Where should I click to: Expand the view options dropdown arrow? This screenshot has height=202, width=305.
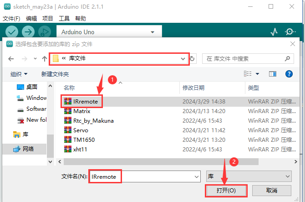pos(257,74)
